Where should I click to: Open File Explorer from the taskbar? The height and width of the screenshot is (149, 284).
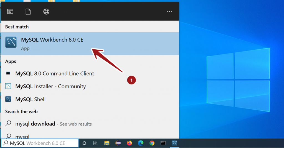pyautogui.click(x=107, y=143)
